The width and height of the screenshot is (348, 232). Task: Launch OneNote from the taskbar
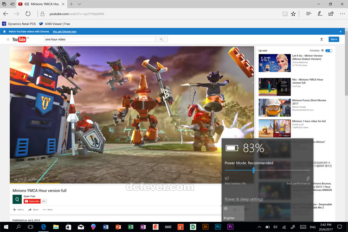click(x=143, y=227)
